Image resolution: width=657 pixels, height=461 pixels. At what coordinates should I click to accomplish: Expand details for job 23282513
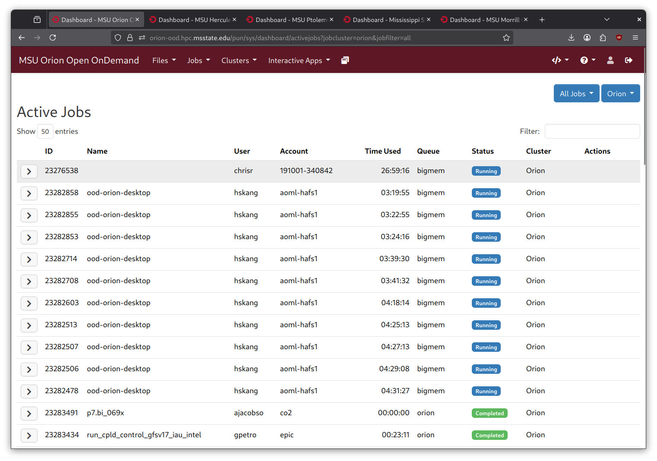(29, 325)
